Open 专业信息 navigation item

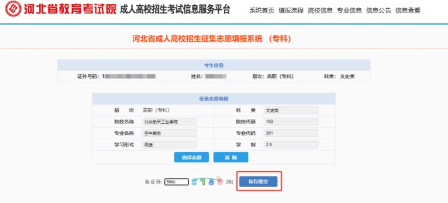pos(349,11)
